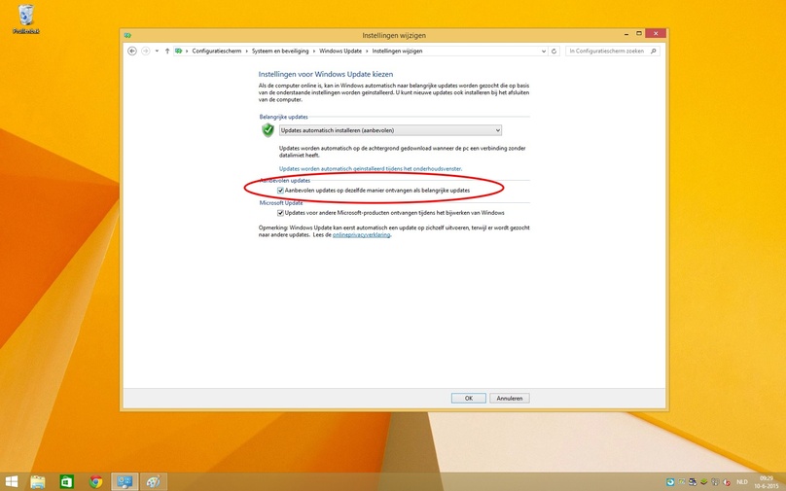Click the Instellingen voor Windows Update kiezen heading

point(326,74)
